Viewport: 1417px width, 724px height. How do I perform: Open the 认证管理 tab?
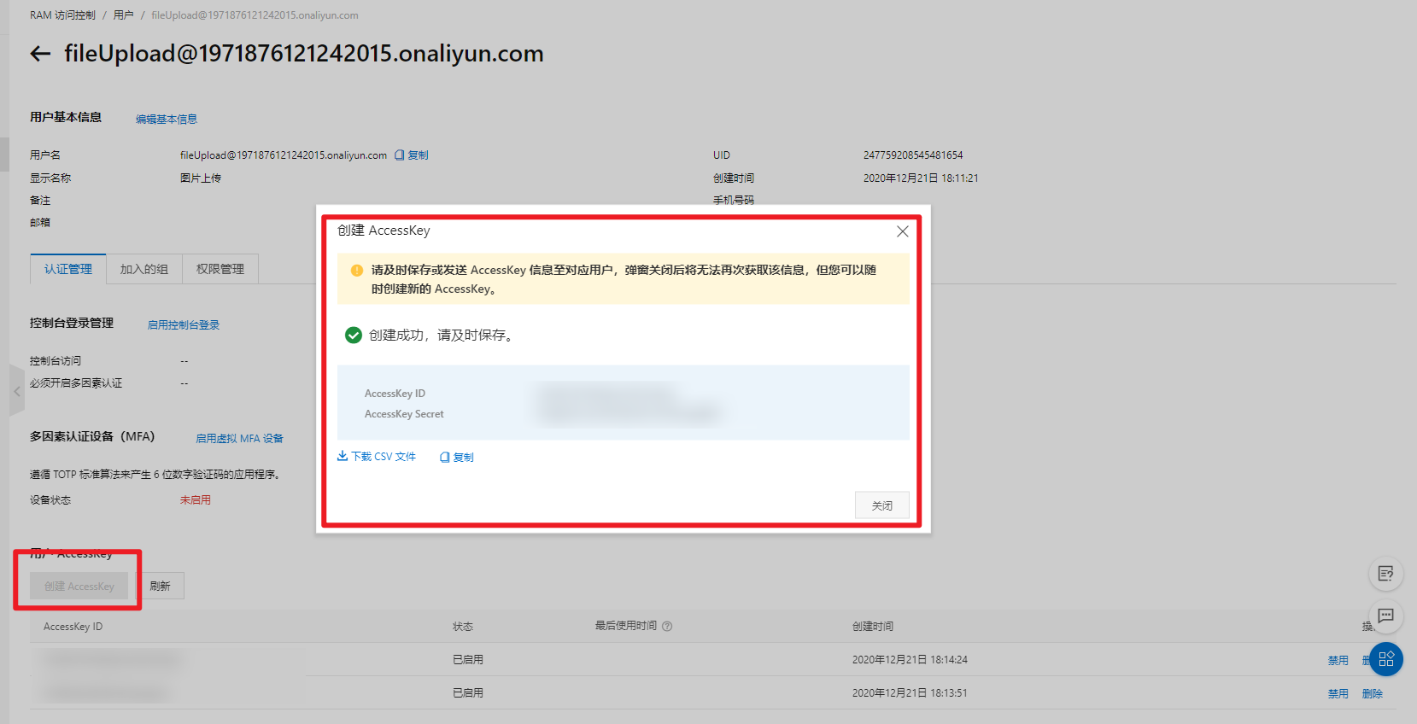click(x=68, y=269)
